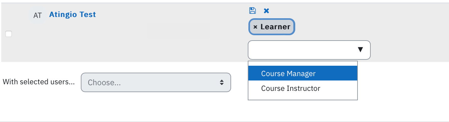Click the AT user avatar
Image resolution: width=449 pixels, height=122 pixels.
37,15
